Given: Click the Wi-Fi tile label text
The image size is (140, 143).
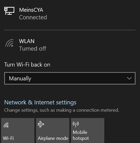Looking at the screenshot, I should [8, 138].
